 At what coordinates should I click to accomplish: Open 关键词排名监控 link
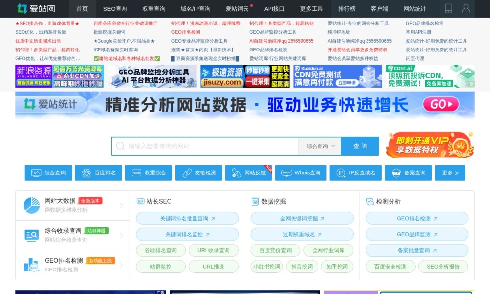click(x=187, y=234)
